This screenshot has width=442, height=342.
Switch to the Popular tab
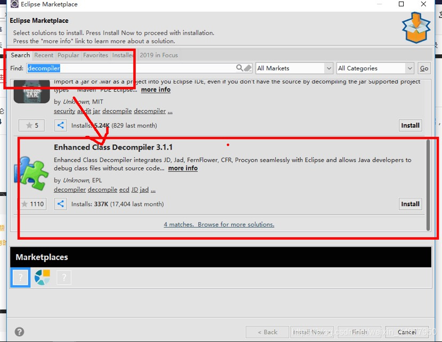(x=68, y=55)
